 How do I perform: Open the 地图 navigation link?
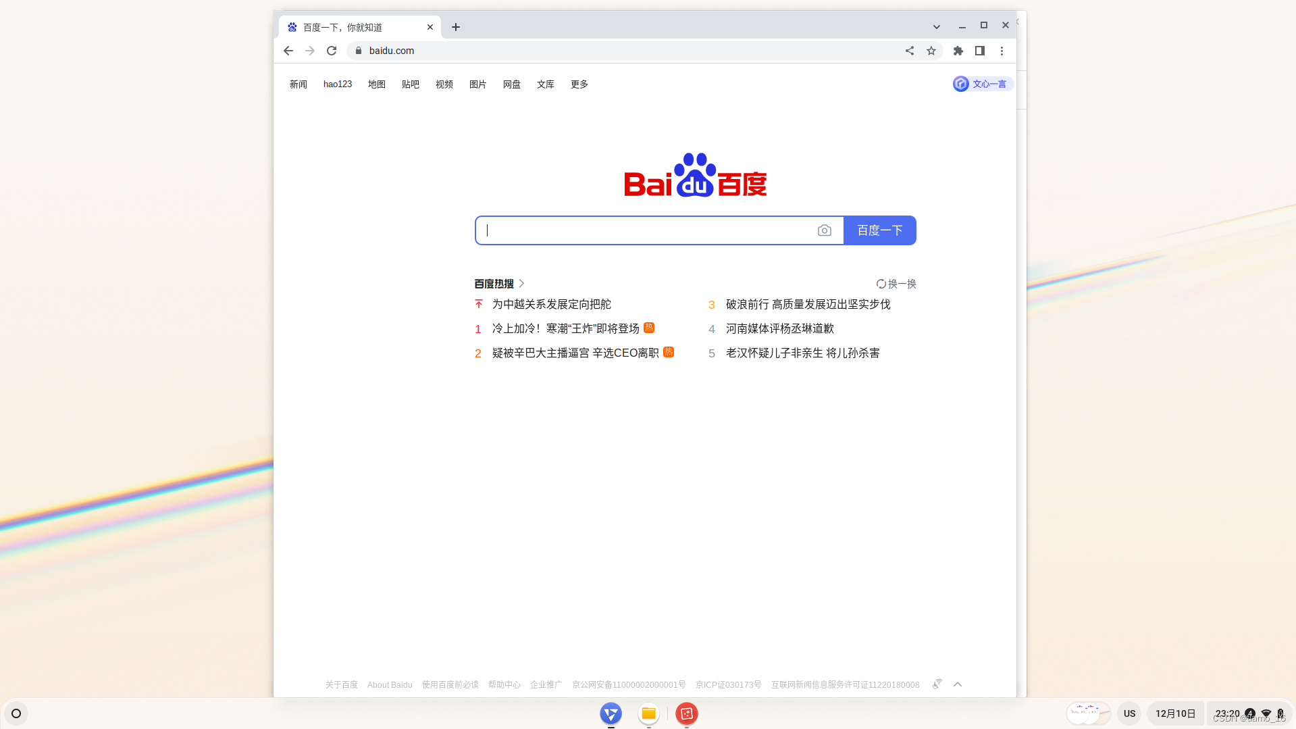point(377,84)
